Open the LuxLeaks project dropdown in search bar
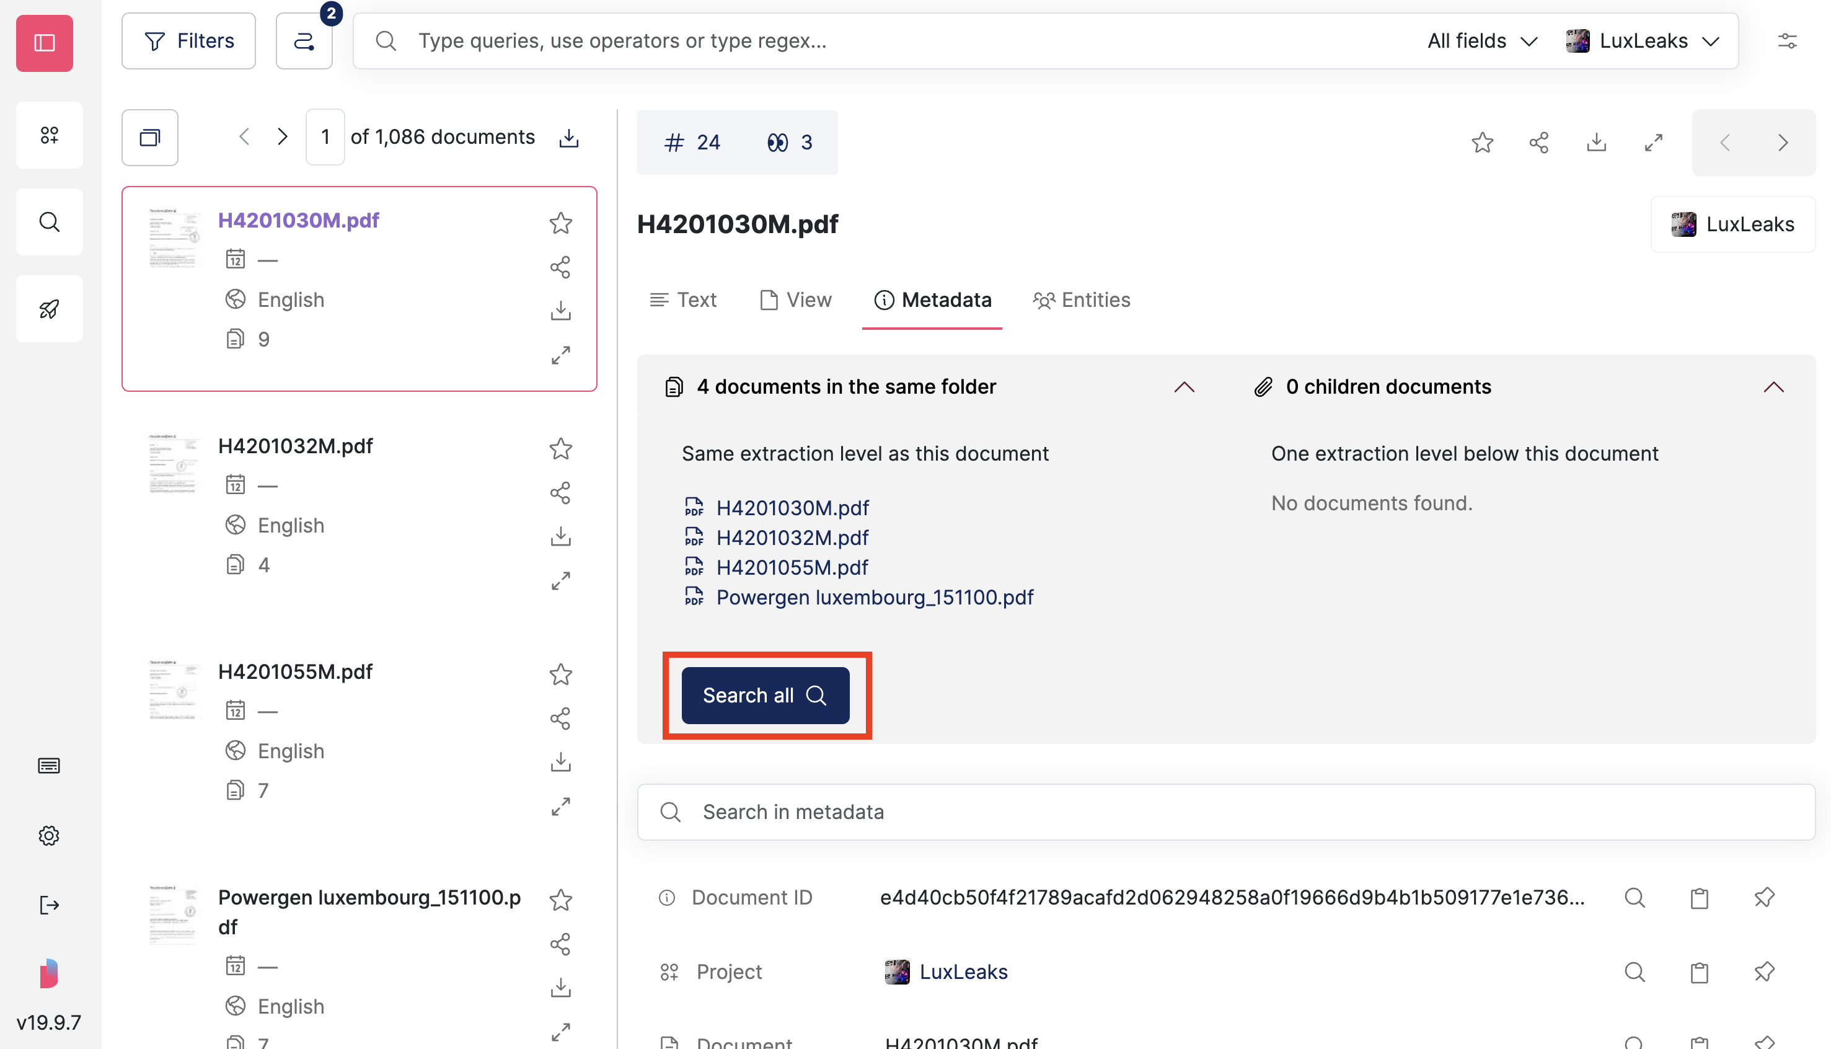 [1643, 41]
